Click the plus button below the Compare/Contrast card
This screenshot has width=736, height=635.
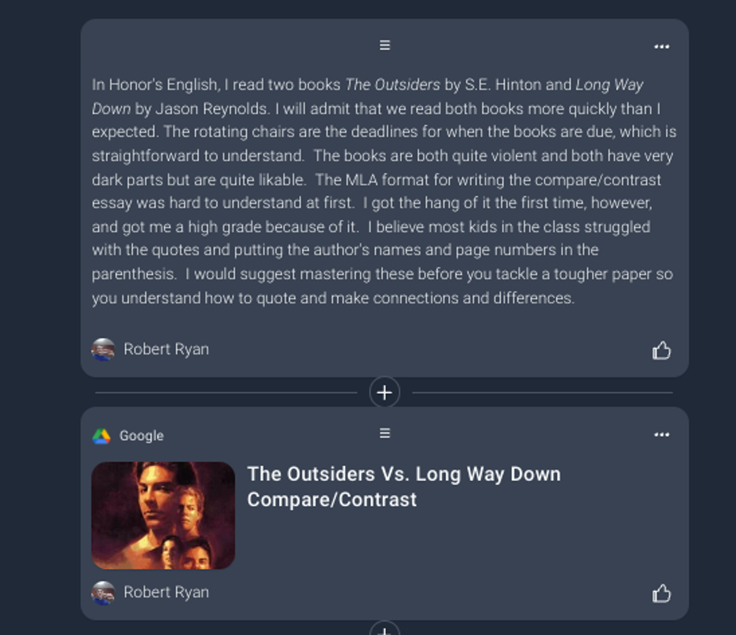click(x=385, y=630)
